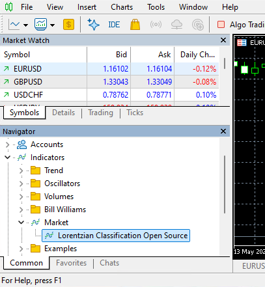
Task: Switch to the Details tab
Action: 63,113
